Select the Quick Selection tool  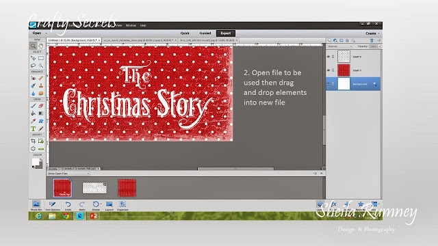point(41,66)
